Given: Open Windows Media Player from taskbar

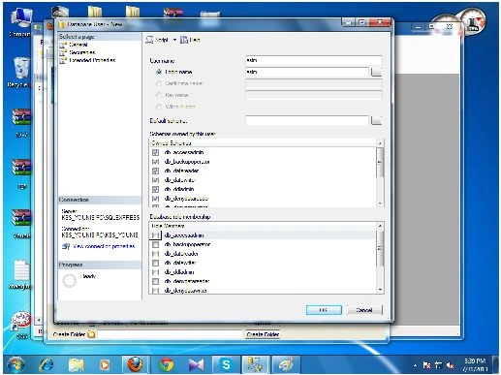Looking at the screenshot, I should [x=105, y=365].
